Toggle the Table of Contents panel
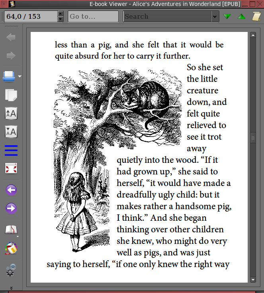 click(x=11, y=150)
